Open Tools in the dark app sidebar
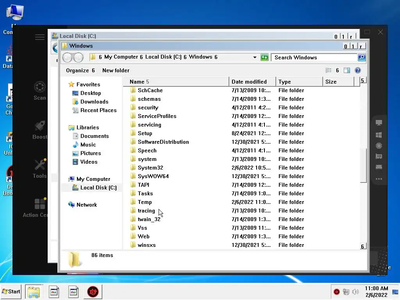 pos(40,169)
